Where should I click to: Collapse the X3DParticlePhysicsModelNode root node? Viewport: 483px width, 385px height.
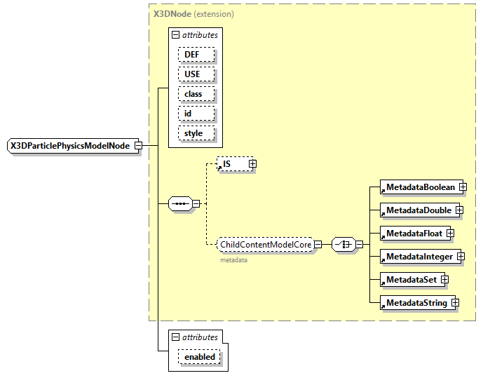139,145
